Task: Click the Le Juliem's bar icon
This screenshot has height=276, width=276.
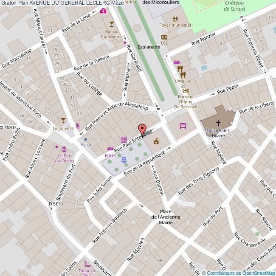Action: [63, 121]
